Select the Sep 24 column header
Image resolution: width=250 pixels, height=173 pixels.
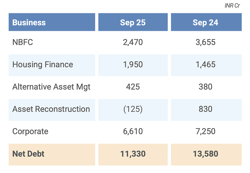coord(205,22)
